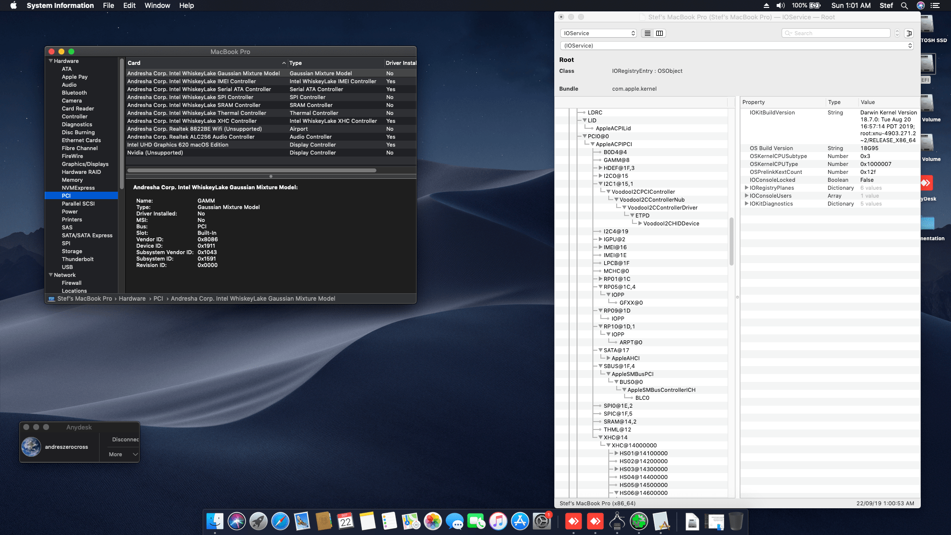951x535 pixels.
Task: Open App Store from the Dock
Action: [520, 521]
